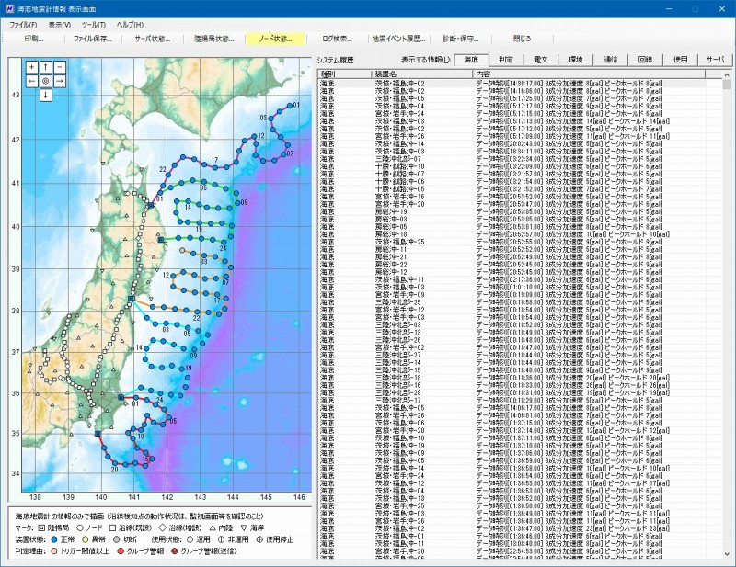This screenshot has height=567, width=736.
Task: Click the history list scrollbar up arrow
Action: (727, 74)
